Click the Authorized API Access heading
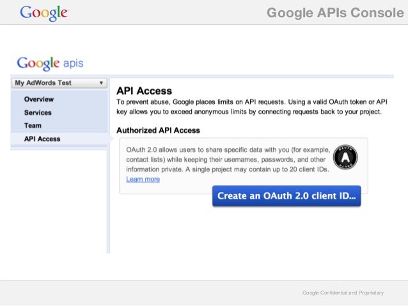This screenshot has height=306, width=408. tap(158, 130)
